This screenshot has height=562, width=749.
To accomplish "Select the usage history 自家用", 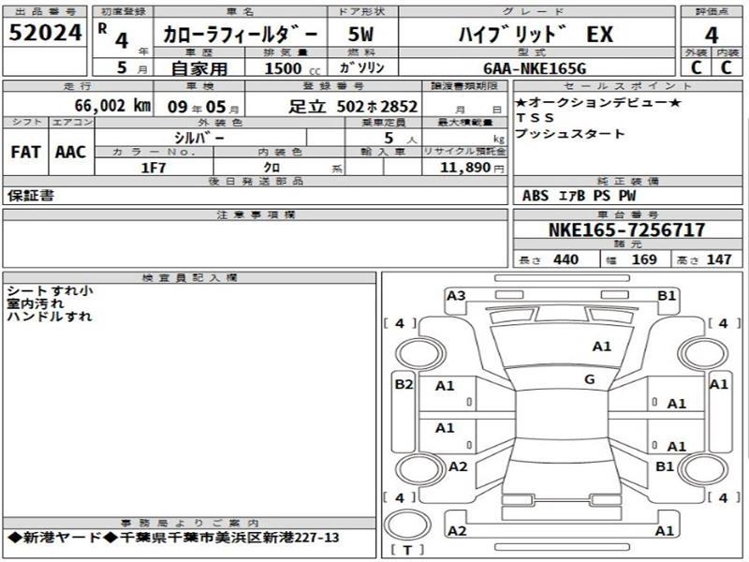I will click(199, 68).
